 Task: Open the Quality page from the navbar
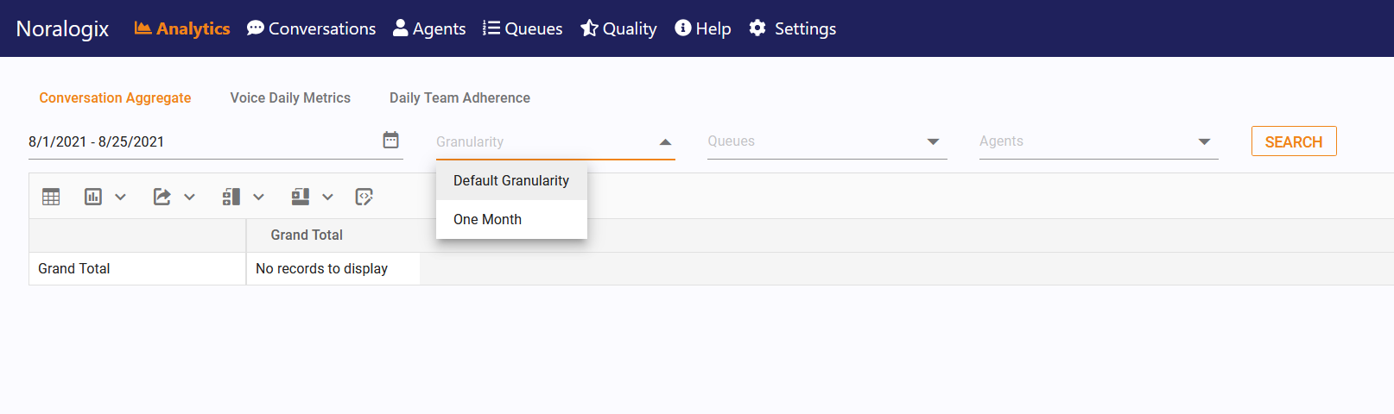(618, 28)
